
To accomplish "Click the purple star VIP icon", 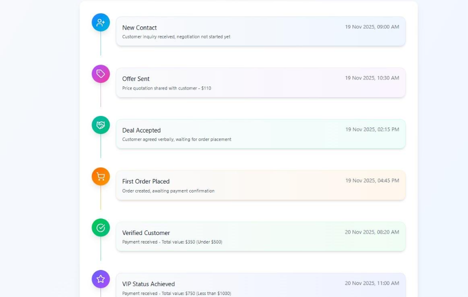I will [x=100, y=279].
